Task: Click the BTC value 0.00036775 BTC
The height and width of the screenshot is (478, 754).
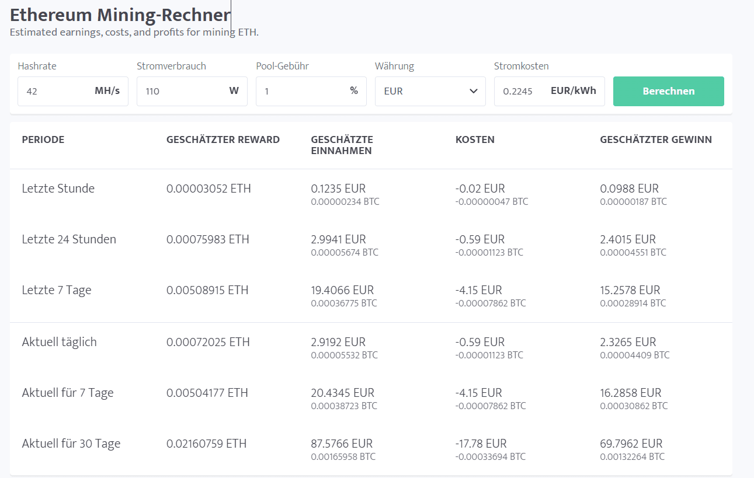Action: click(344, 303)
